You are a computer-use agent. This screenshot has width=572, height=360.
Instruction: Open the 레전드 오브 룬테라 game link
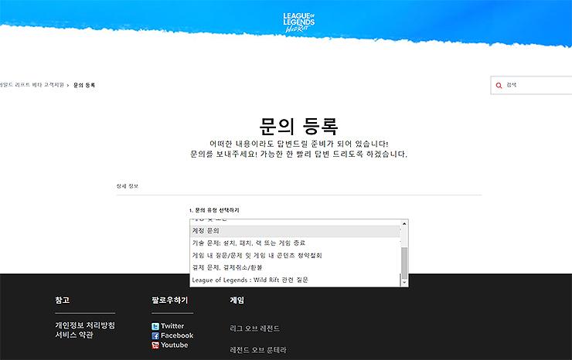point(258,350)
